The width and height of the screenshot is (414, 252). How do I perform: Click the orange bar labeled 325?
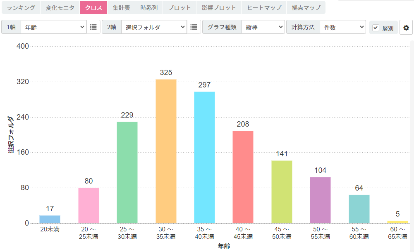click(166, 151)
